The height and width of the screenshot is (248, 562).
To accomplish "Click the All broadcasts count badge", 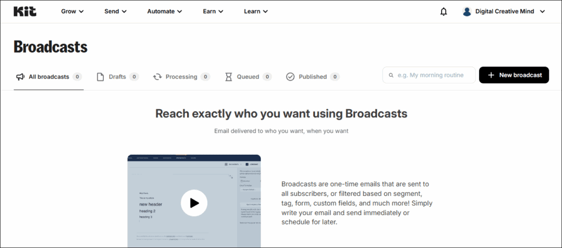I will click(77, 77).
